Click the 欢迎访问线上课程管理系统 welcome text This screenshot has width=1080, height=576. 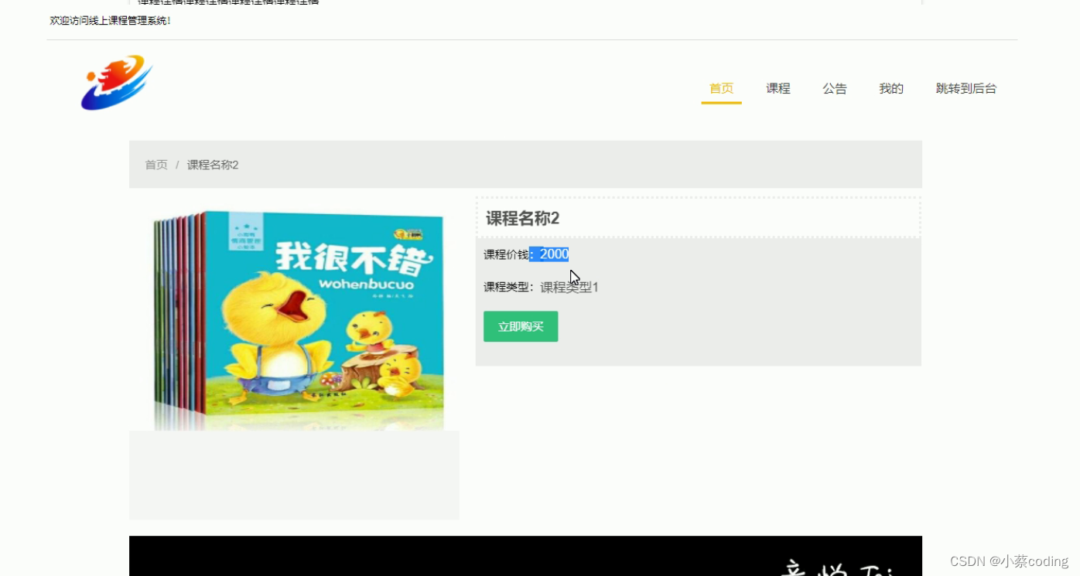click(110, 20)
